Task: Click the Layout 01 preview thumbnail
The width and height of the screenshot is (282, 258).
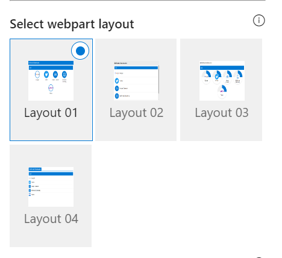Action: pyautogui.click(x=51, y=81)
